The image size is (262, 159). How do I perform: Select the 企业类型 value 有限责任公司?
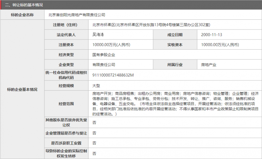tap(104, 65)
